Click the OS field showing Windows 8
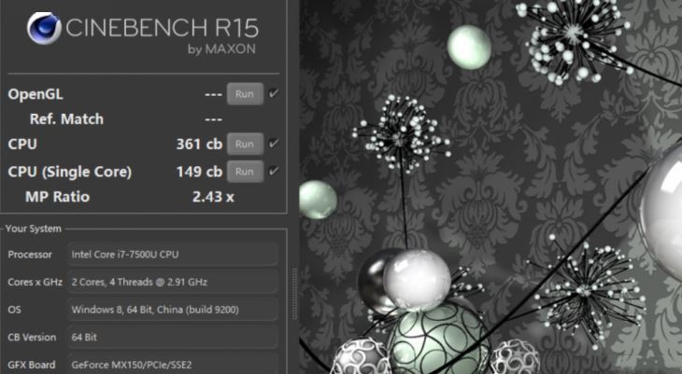 (173, 310)
